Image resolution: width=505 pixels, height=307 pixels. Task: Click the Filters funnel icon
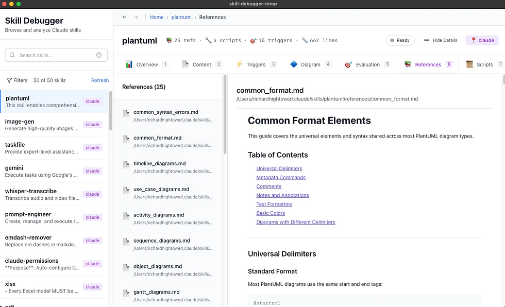pyautogui.click(x=9, y=80)
